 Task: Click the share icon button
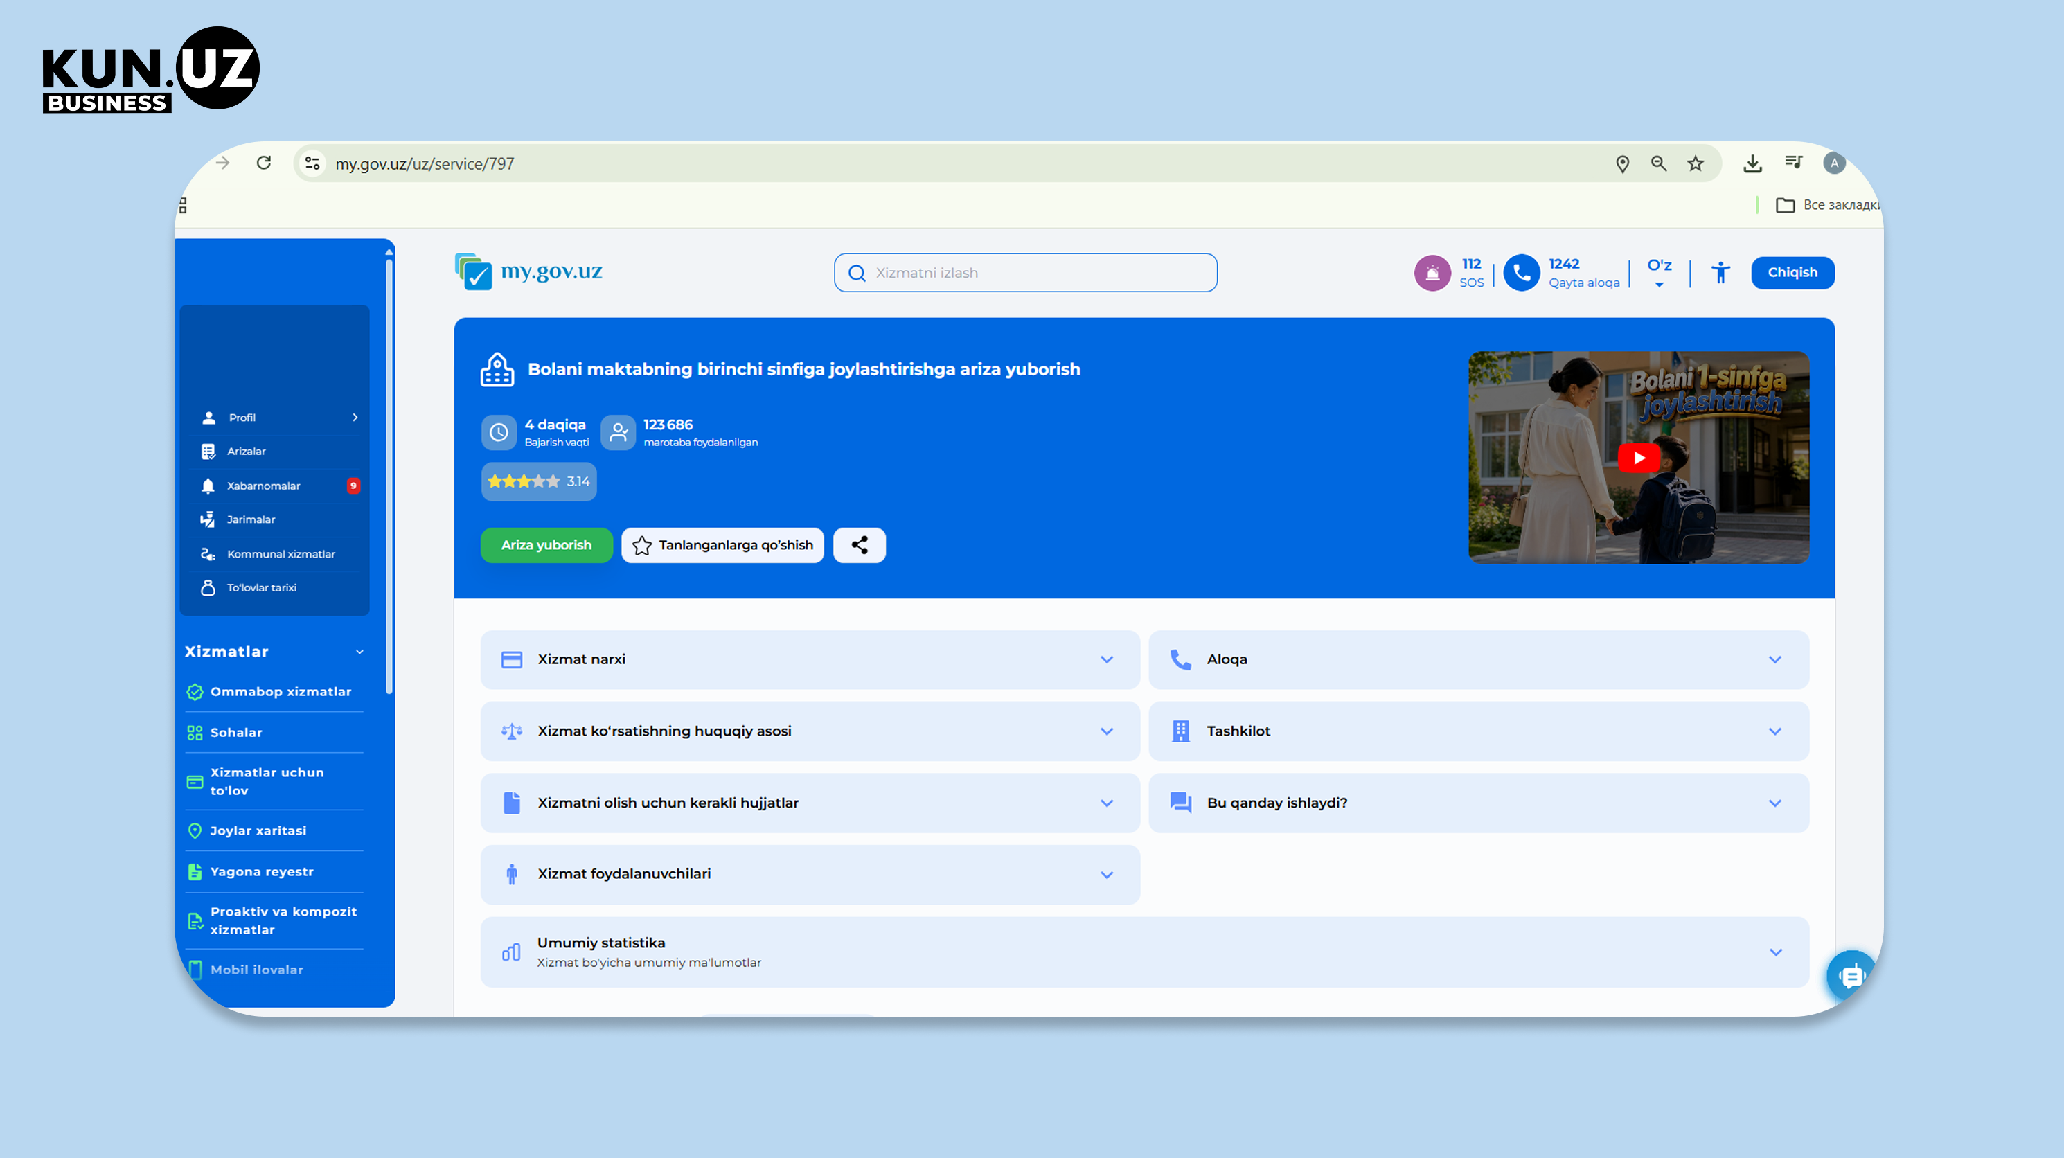pos(859,545)
